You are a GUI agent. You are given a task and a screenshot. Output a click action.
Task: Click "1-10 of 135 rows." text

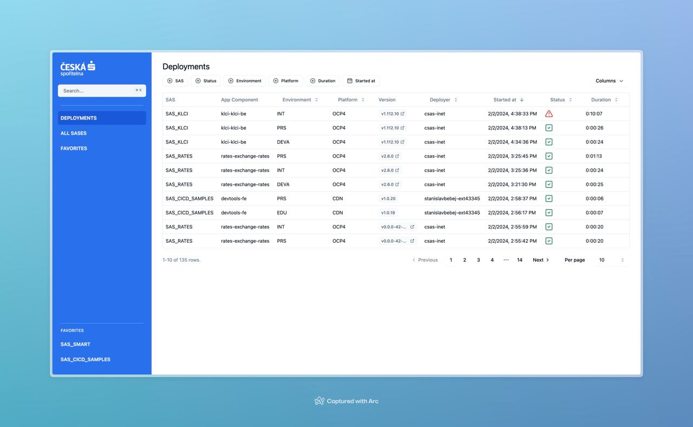click(181, 260)
